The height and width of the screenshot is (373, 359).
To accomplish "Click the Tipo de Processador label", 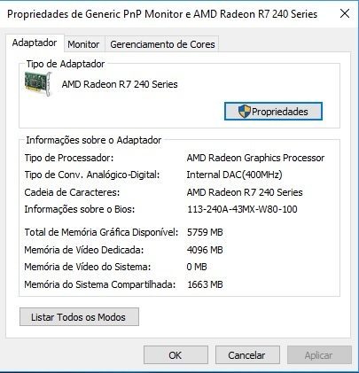I will click(x=69, y=158).
